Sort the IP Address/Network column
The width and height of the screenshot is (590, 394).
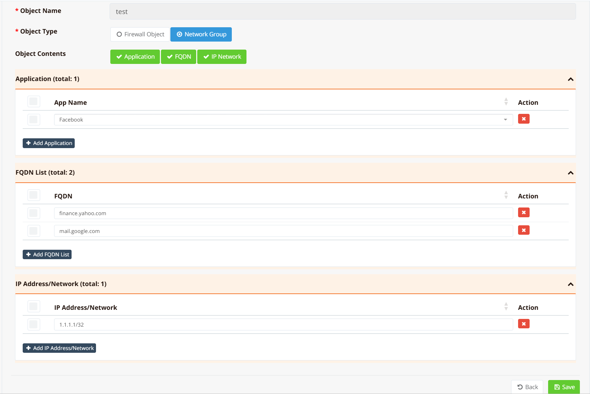tap(506, 307)
